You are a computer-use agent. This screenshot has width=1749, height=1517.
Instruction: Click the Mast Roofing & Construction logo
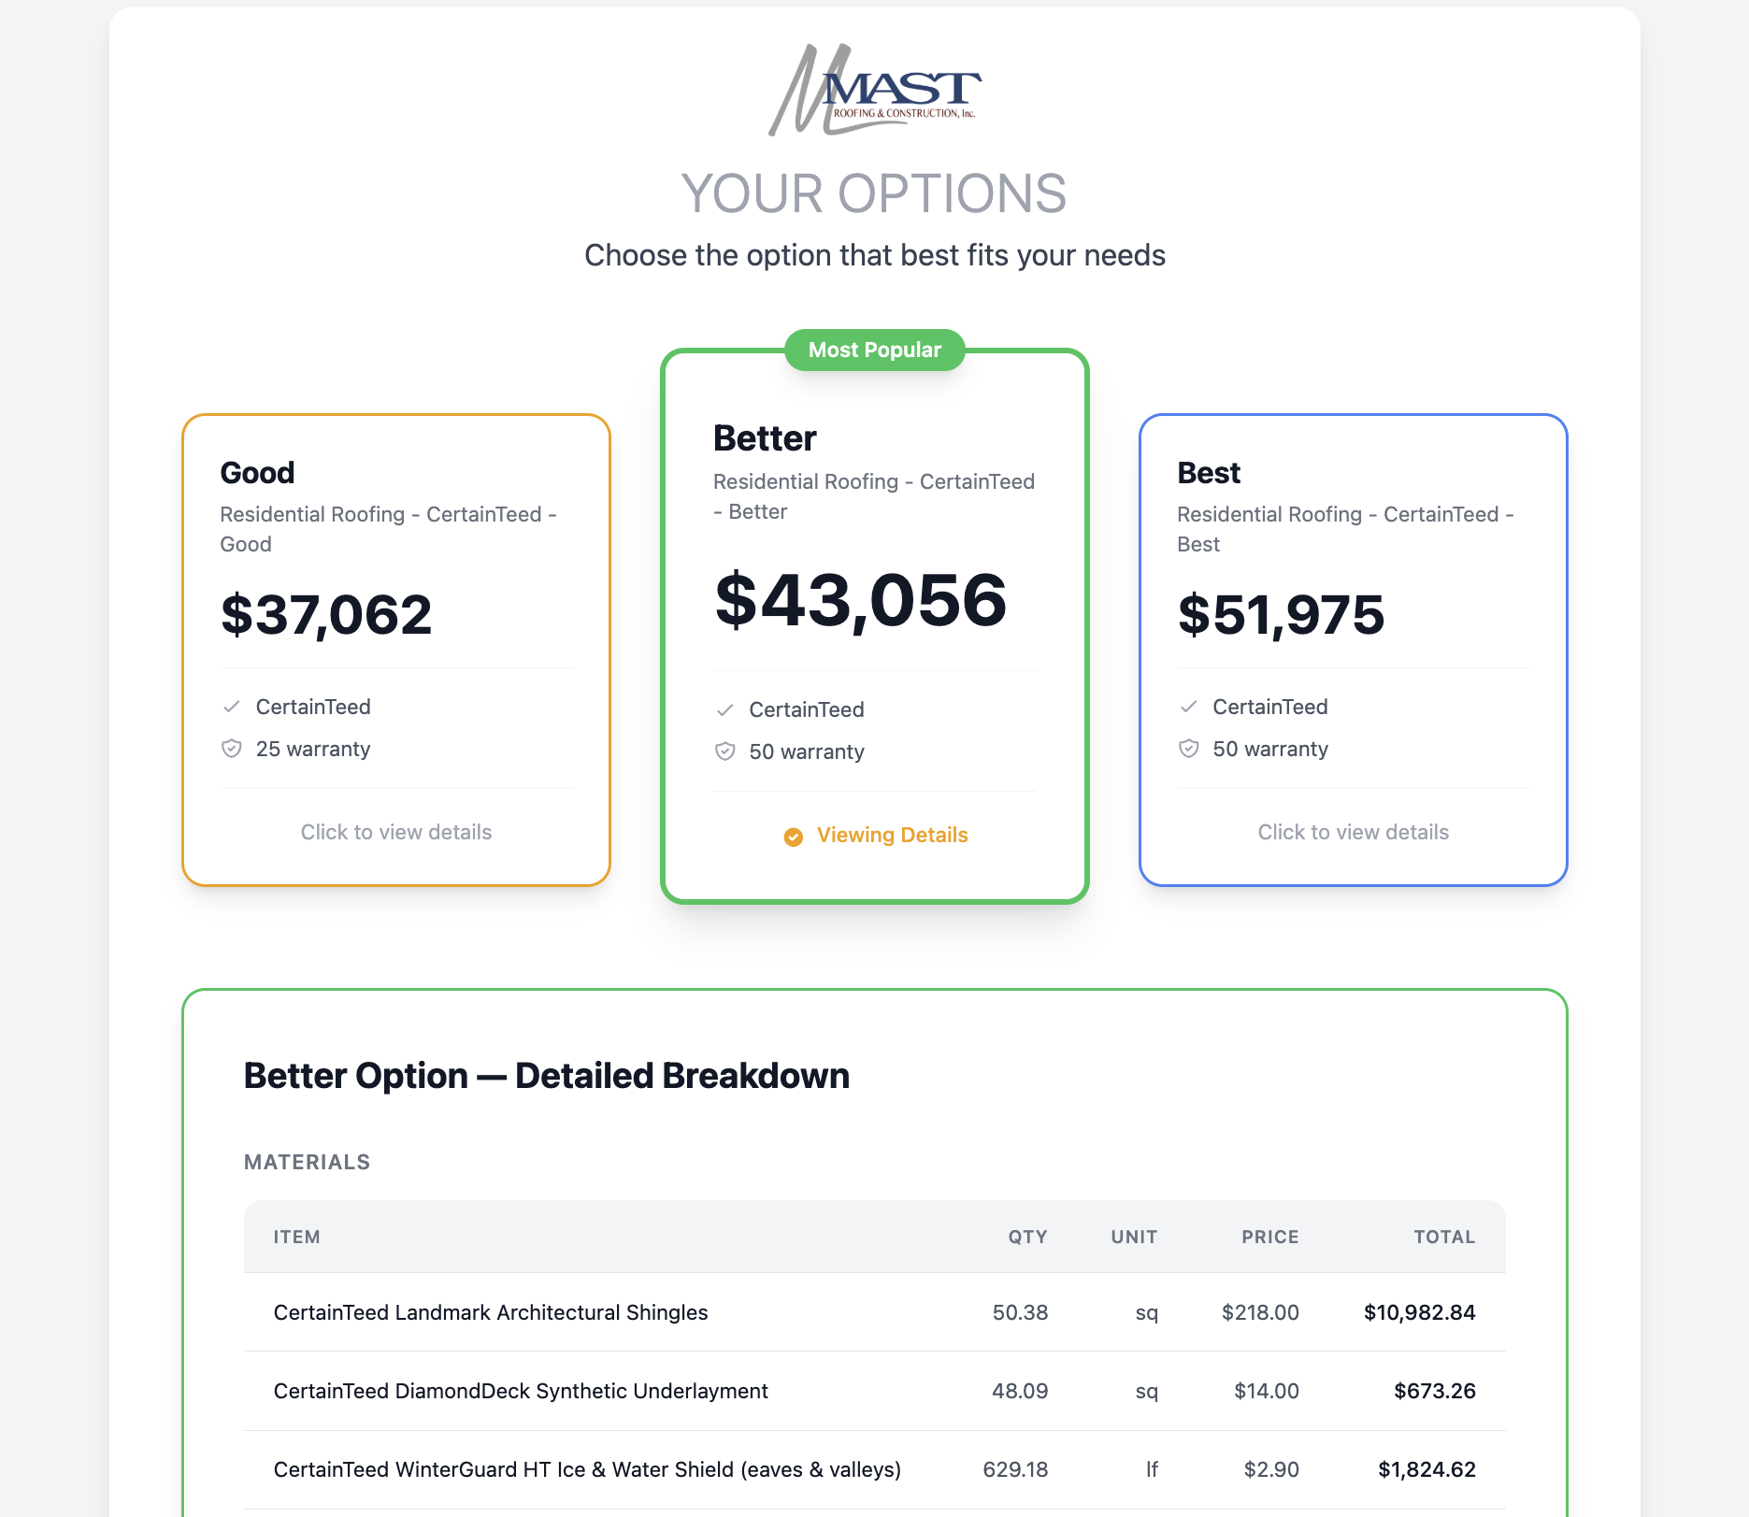coord(874,90)
